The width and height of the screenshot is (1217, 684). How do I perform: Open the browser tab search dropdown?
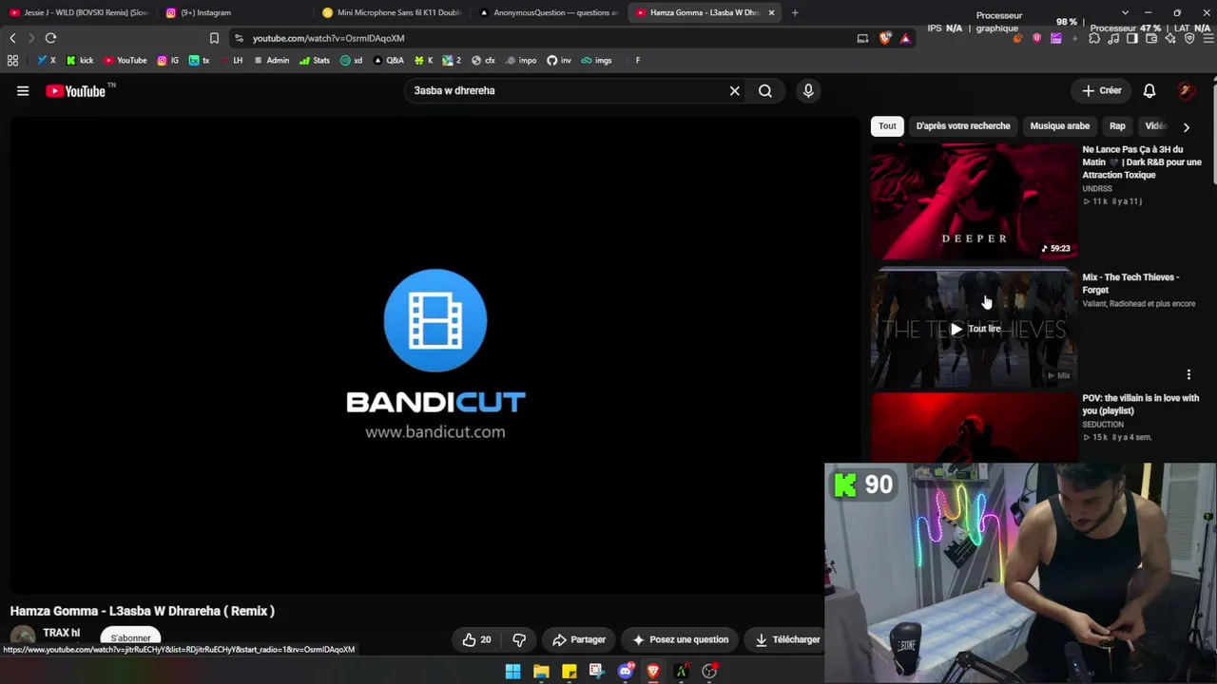click(1125, 12)
